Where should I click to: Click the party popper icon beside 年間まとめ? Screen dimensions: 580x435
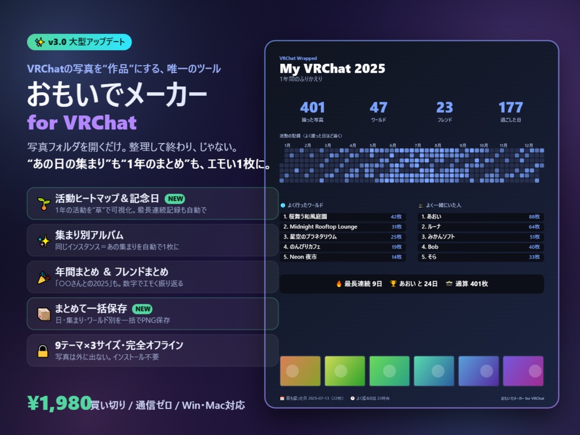point(44,278)
